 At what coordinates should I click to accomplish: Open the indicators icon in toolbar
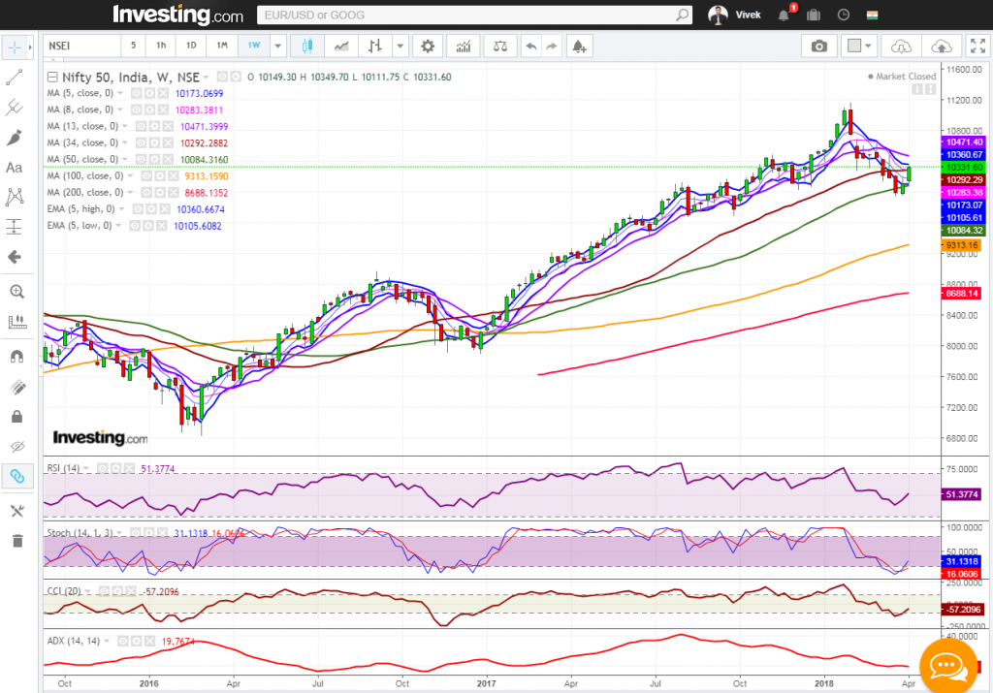point(463,47)
